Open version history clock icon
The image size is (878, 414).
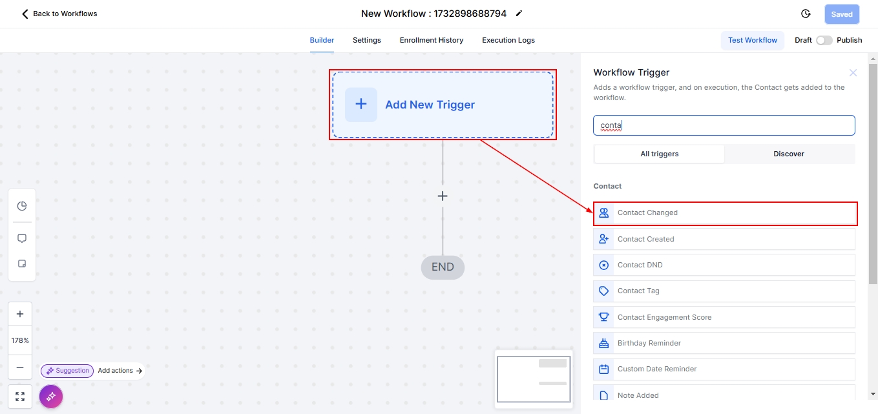click(x=806, y=14)
